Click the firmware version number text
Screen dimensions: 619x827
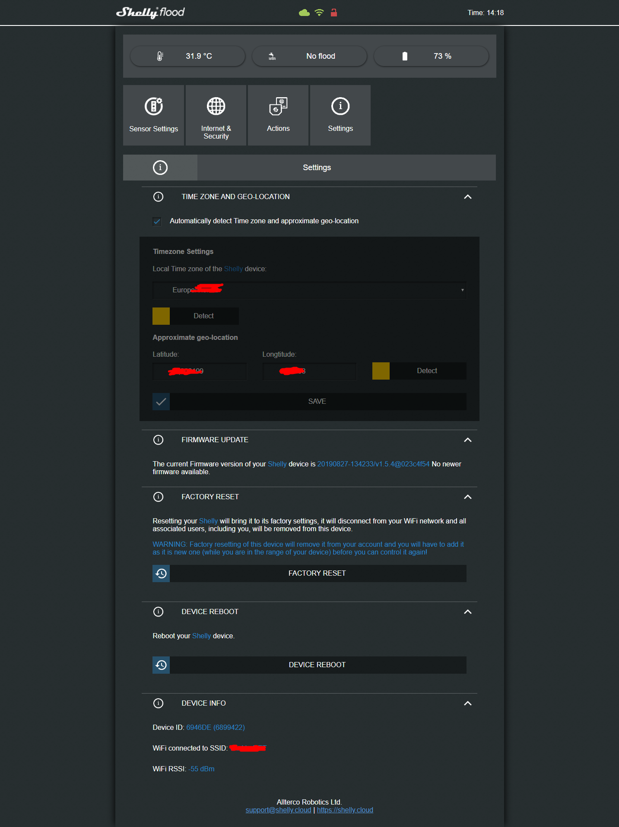pyautogui.click(x=373, y=464)
